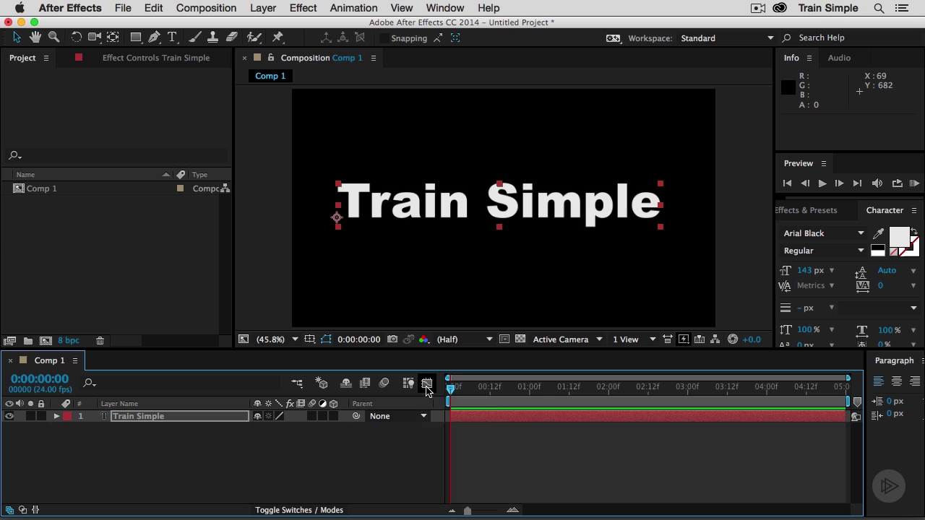Select the Selection arrow tool

point(17,37)
